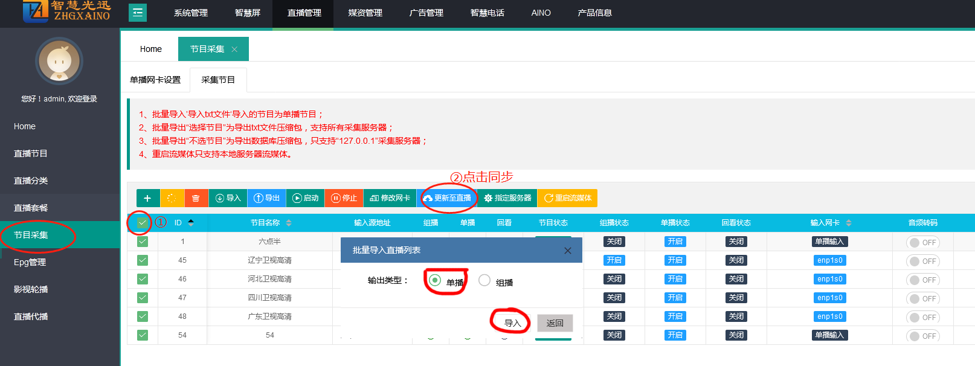Screen dimensions: 975x366
Task: Sort table by ID column arrow
Action: (191, 223)
